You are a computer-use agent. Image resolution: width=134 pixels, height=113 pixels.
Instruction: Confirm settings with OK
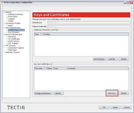(104, 107)
